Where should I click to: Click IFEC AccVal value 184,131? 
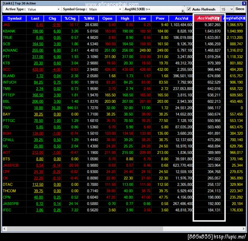click(x=214, y=210)
